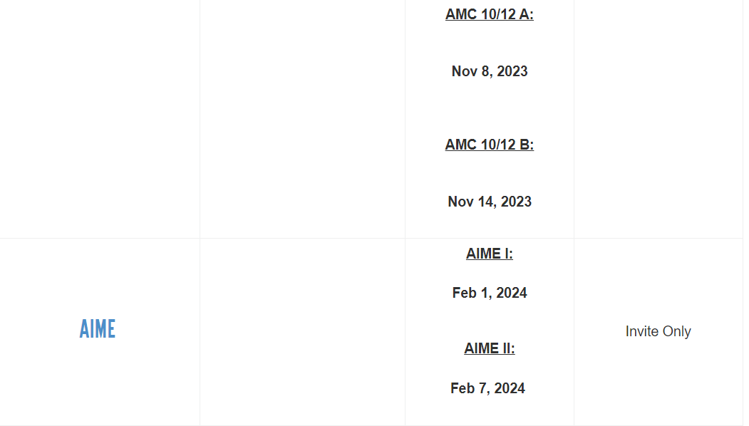Select the Feb 1, 2024 date
The height and width of the screenshot is (426, 749).
pyautogui.click(x=489, y=293)
